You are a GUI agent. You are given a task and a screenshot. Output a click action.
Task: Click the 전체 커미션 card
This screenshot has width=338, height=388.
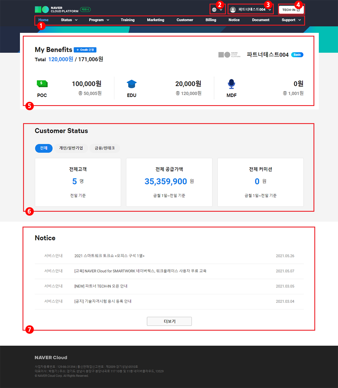pyautogui.click(x=261, y=182)
